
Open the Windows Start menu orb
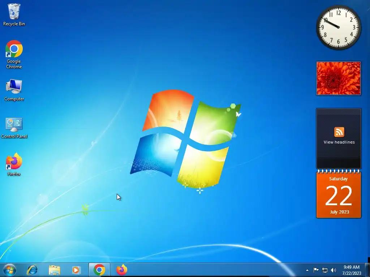tap(10, 270)
